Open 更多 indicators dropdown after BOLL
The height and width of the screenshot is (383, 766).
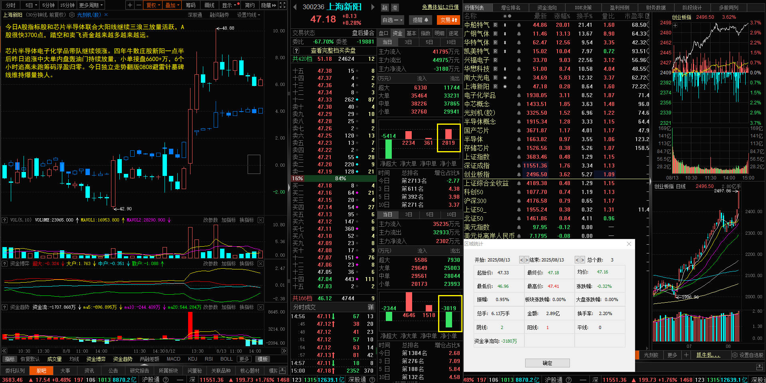[245, 359]
